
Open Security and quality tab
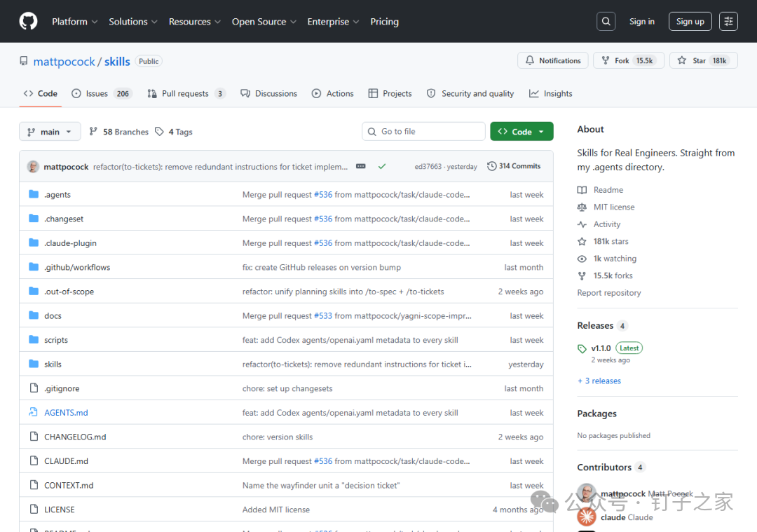tap(470, 94)
